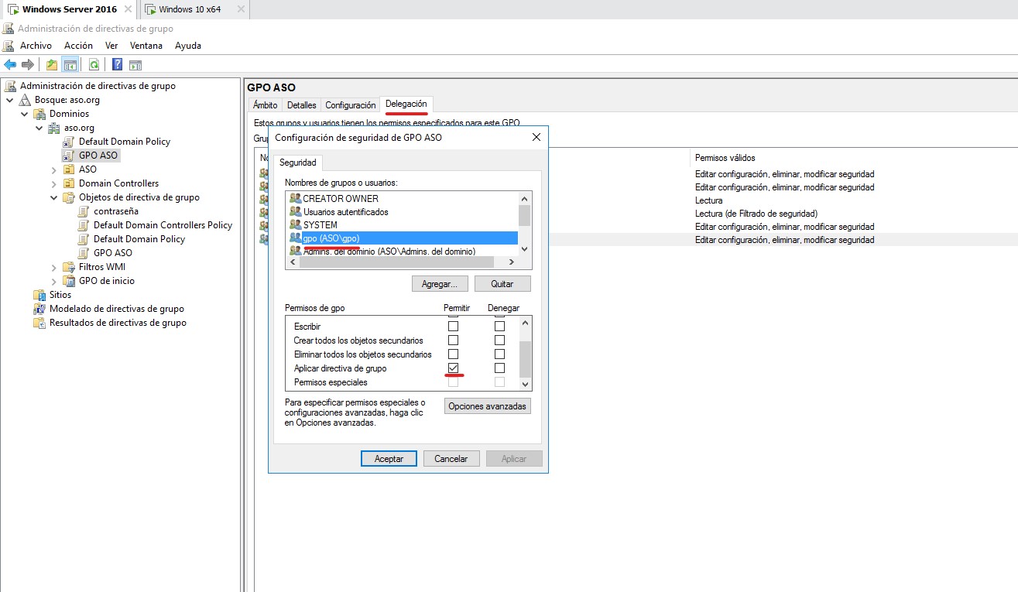The image size is (1018, 592).
Task: Open the Archivo menu
Action: click(36, 46)
